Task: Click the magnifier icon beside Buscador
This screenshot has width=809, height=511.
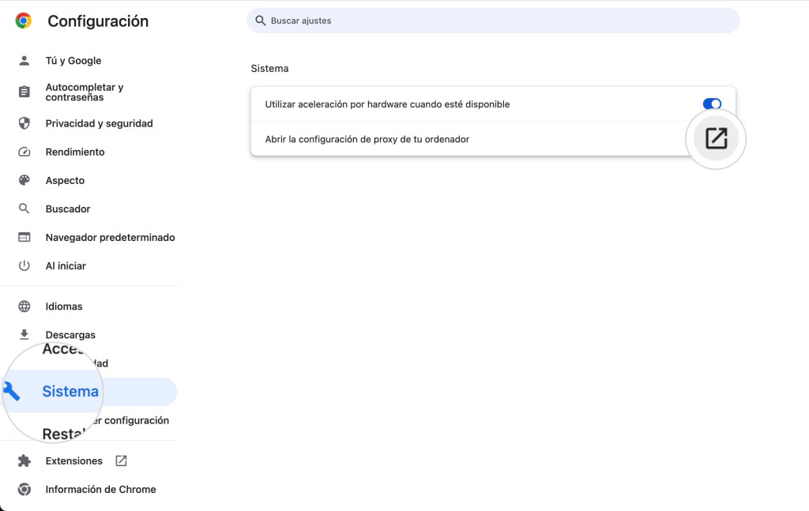Action: [24, 209]
